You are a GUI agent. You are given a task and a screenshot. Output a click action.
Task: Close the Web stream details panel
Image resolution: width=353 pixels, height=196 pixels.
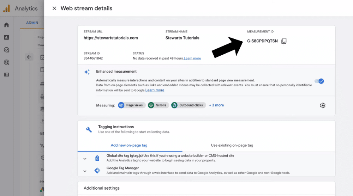(x=54, y=8)
